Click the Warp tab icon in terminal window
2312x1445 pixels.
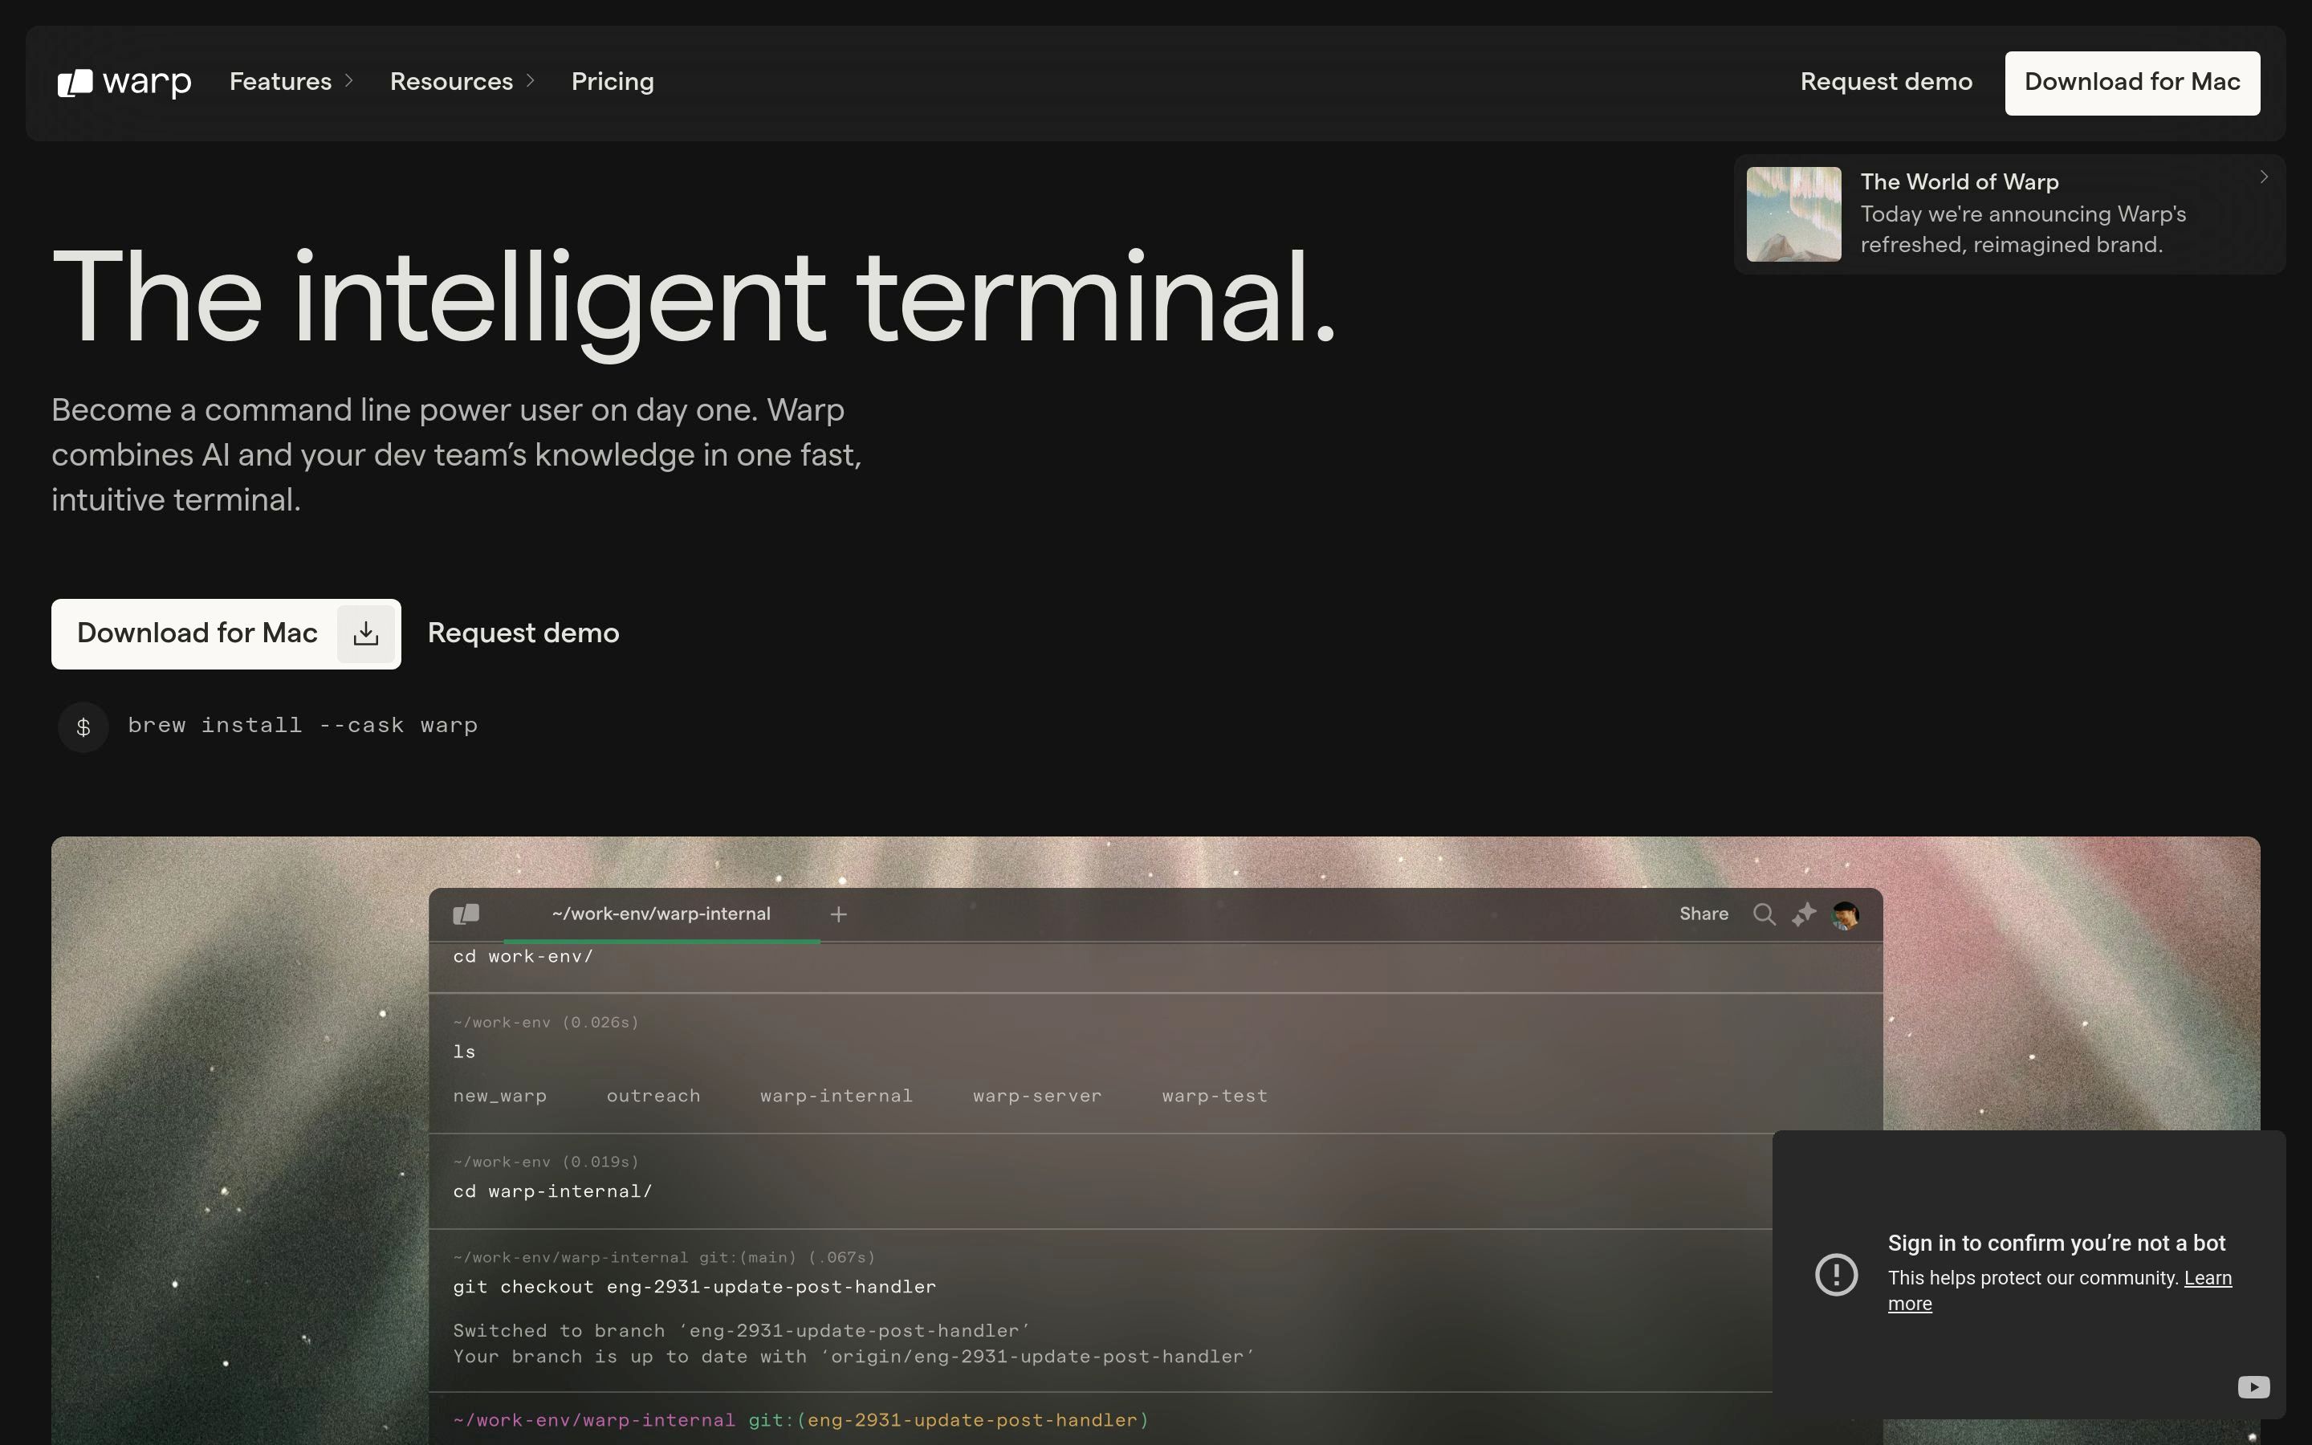tap(466, 914)
